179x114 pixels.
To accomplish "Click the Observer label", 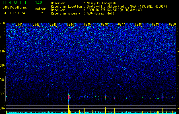I will click(x=58, y=3).
